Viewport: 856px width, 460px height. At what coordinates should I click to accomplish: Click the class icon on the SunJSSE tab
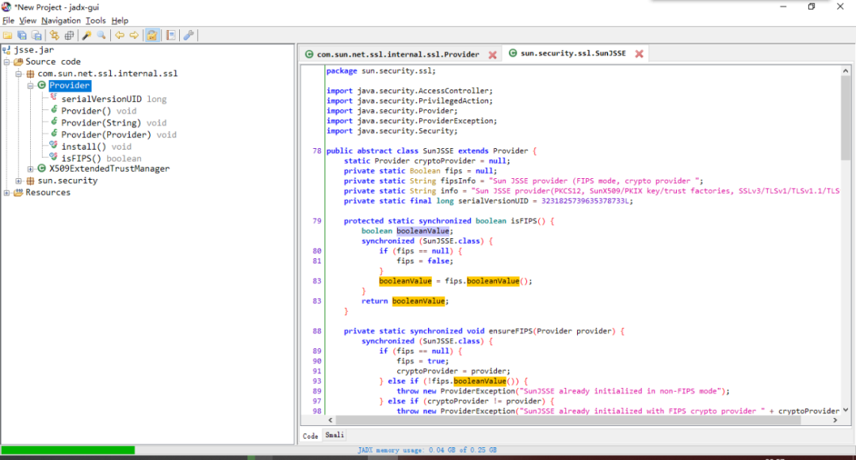tap(513, 53)
